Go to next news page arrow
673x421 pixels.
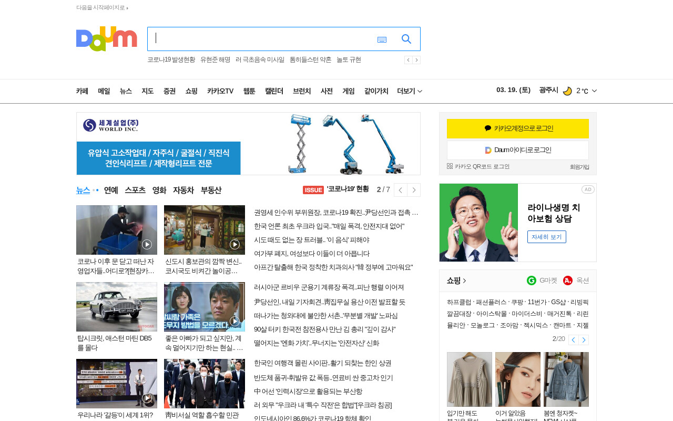pyautogui.click(x=414, y=190)
